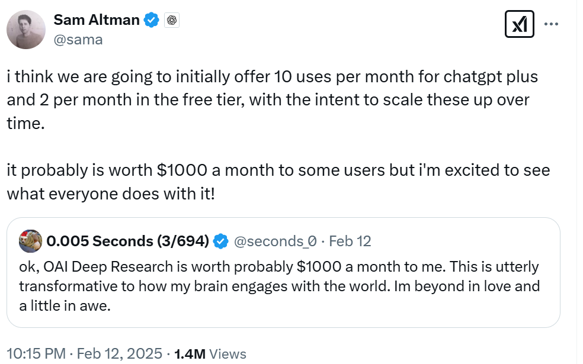Click the OpenAI affiliation badge icon
Image resolution: width=583 pixels, height=364 pixels.
pyautogui.click(x=172, y=21)
